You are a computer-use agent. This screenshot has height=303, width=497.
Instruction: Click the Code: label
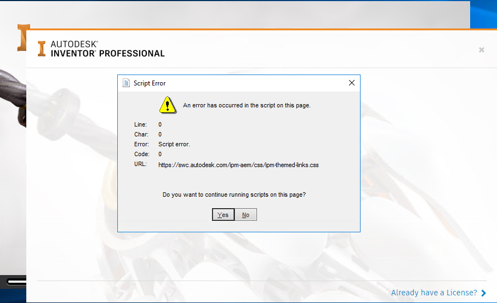[x=142, y=154]
